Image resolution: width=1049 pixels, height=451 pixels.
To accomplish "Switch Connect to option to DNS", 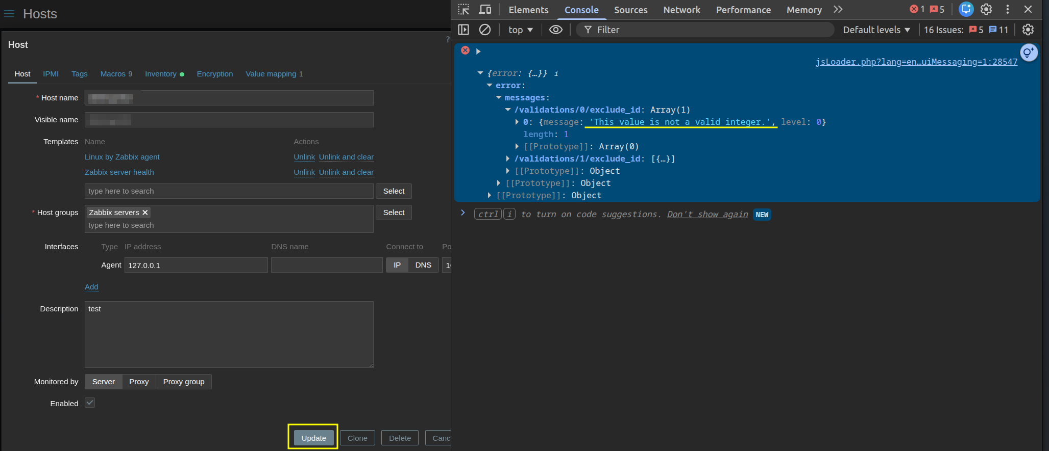I will tap(423, 265).
